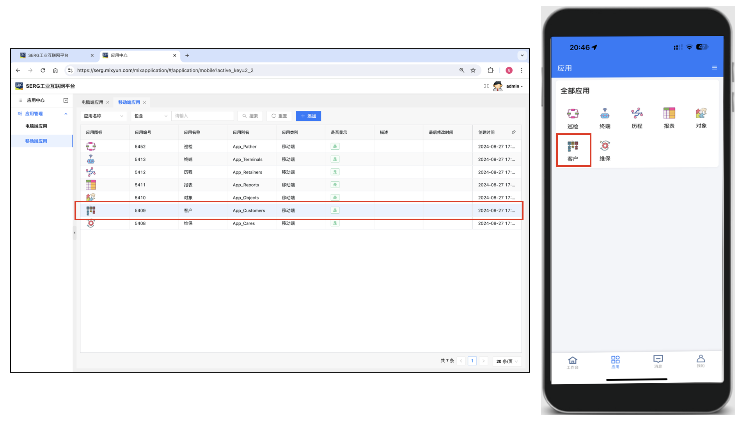
Task: Toggle 是否显示 tag for App_Pather row
Action: click(x=335, y=146)
